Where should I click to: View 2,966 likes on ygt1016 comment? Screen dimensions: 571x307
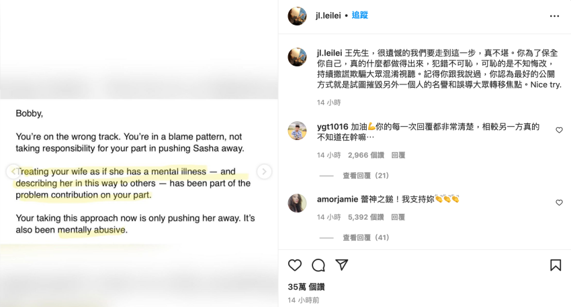366,155
